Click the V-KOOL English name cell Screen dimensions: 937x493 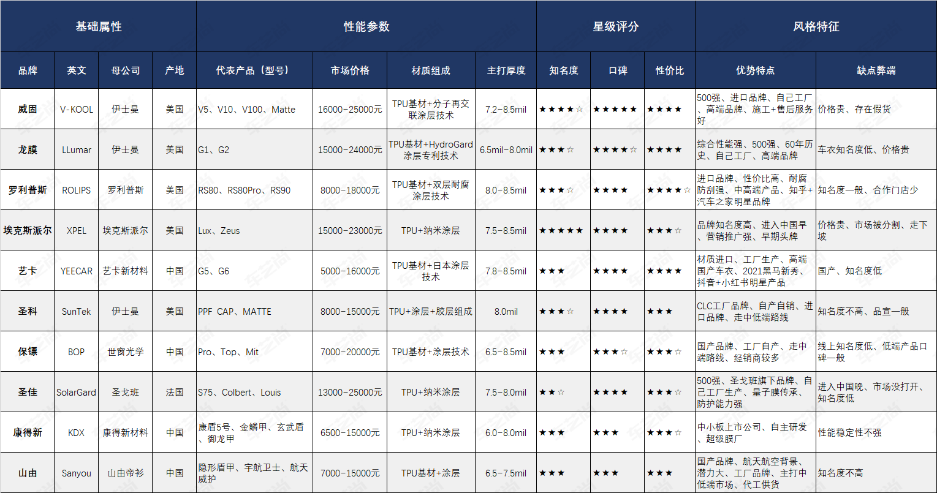[75, 109]
